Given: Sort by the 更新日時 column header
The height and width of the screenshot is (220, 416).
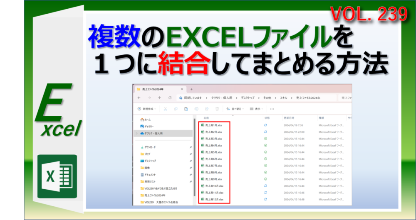Looking at the screenshot, I should coord(289,118).
